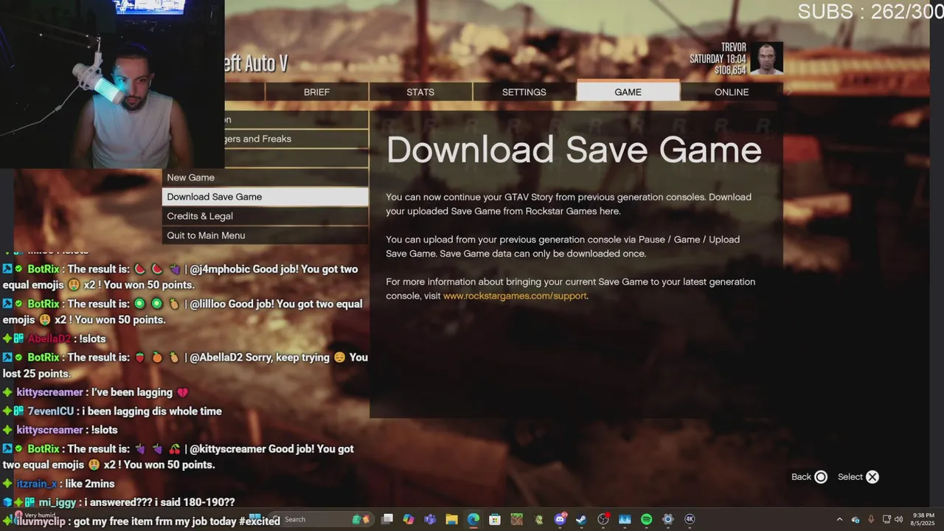Click chat username mi_iggy
Viewport: 944px width, 531px height.
[x=58, y=502]
